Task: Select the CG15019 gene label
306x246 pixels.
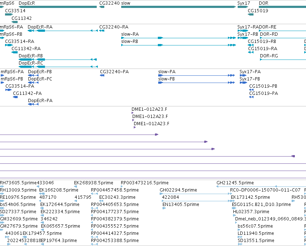Action: pos(258,10)
